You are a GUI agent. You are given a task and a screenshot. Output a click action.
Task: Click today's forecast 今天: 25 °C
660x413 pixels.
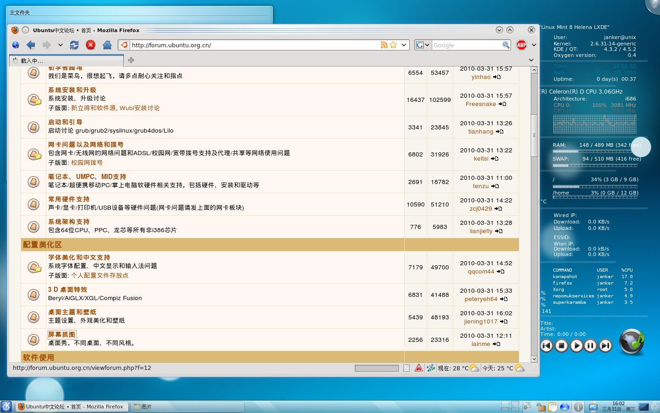point(503,368)
